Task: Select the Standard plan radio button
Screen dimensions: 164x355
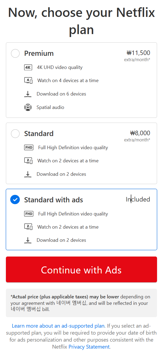Action: [15, 134]
